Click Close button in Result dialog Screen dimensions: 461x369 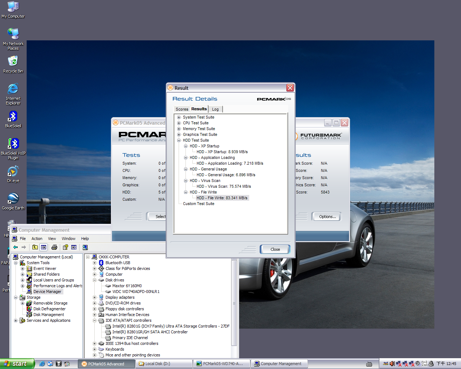tap(275, 249)
